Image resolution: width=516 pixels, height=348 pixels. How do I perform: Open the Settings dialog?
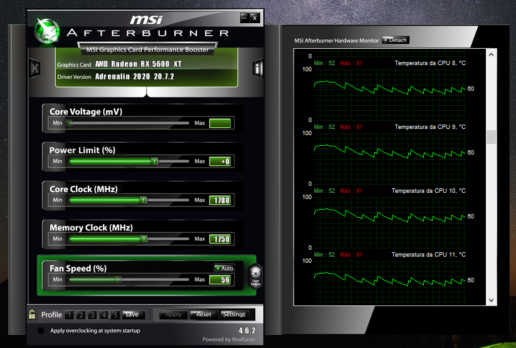234,314
